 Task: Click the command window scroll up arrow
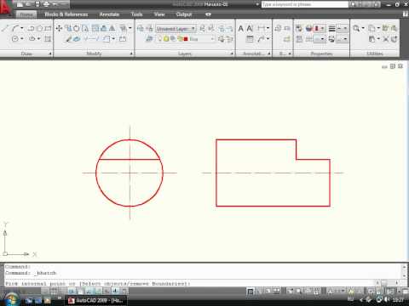tap(405, 267)
